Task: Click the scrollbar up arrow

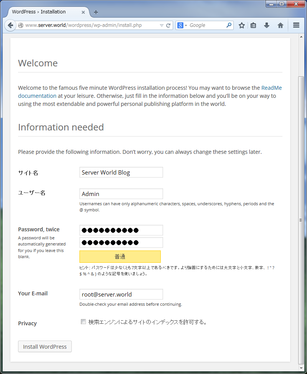Action: point(301,36)
